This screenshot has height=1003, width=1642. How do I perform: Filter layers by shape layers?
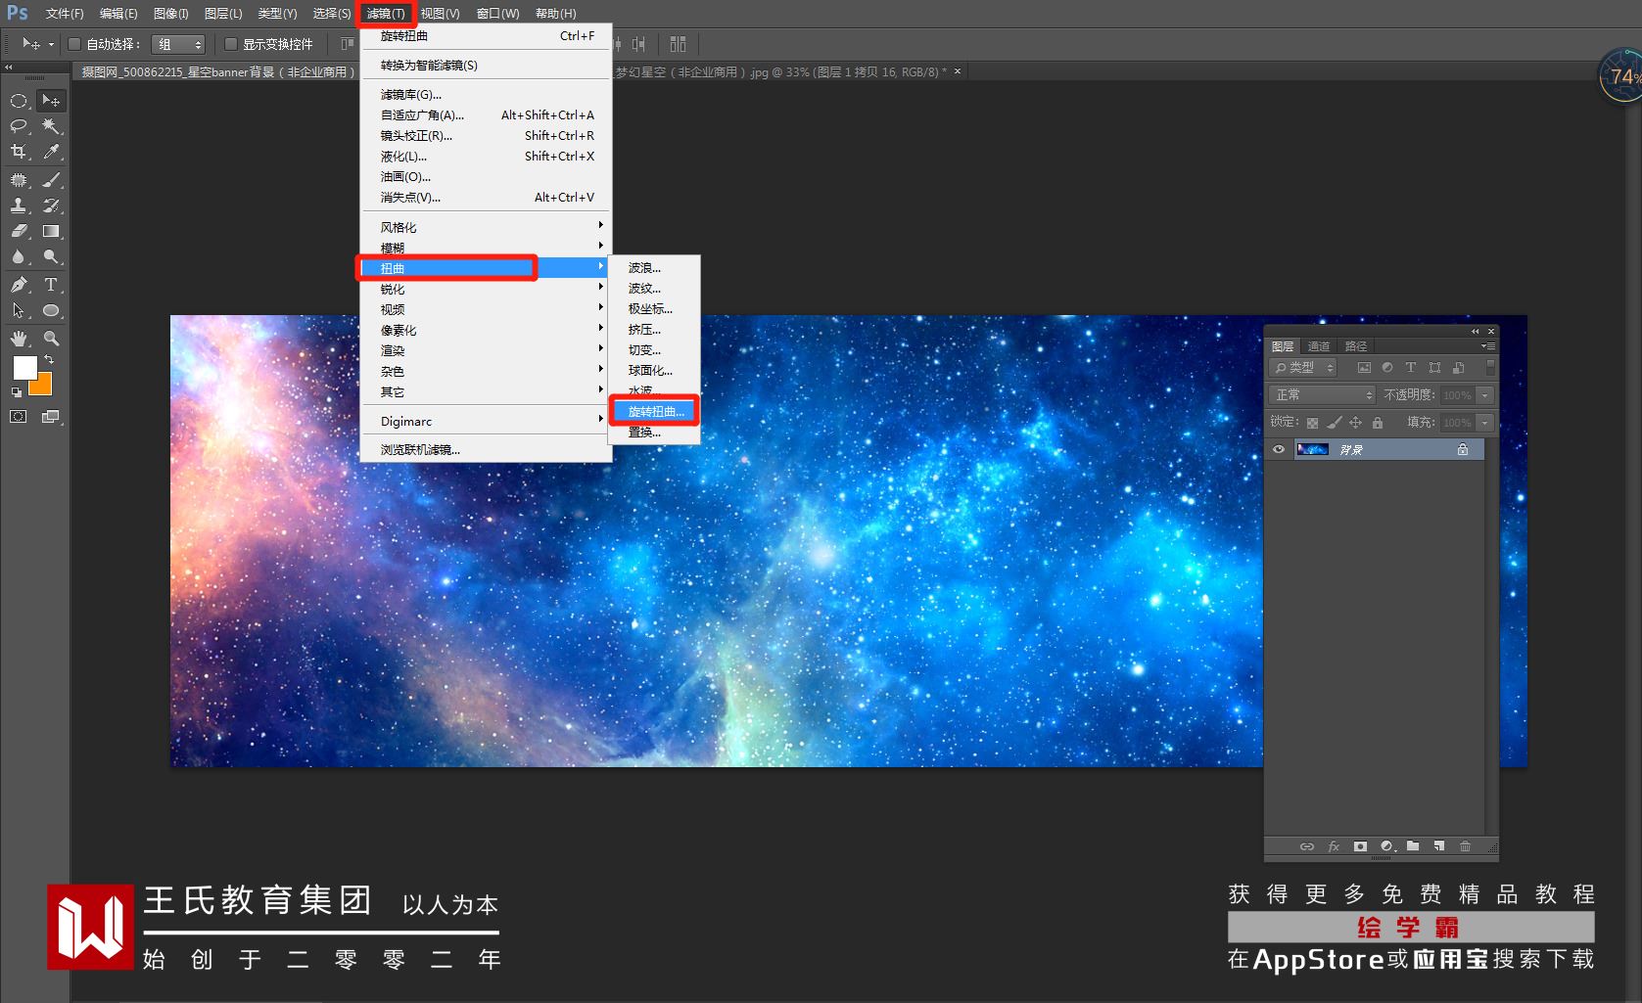pyautogui.click(x=1434, y=368)
